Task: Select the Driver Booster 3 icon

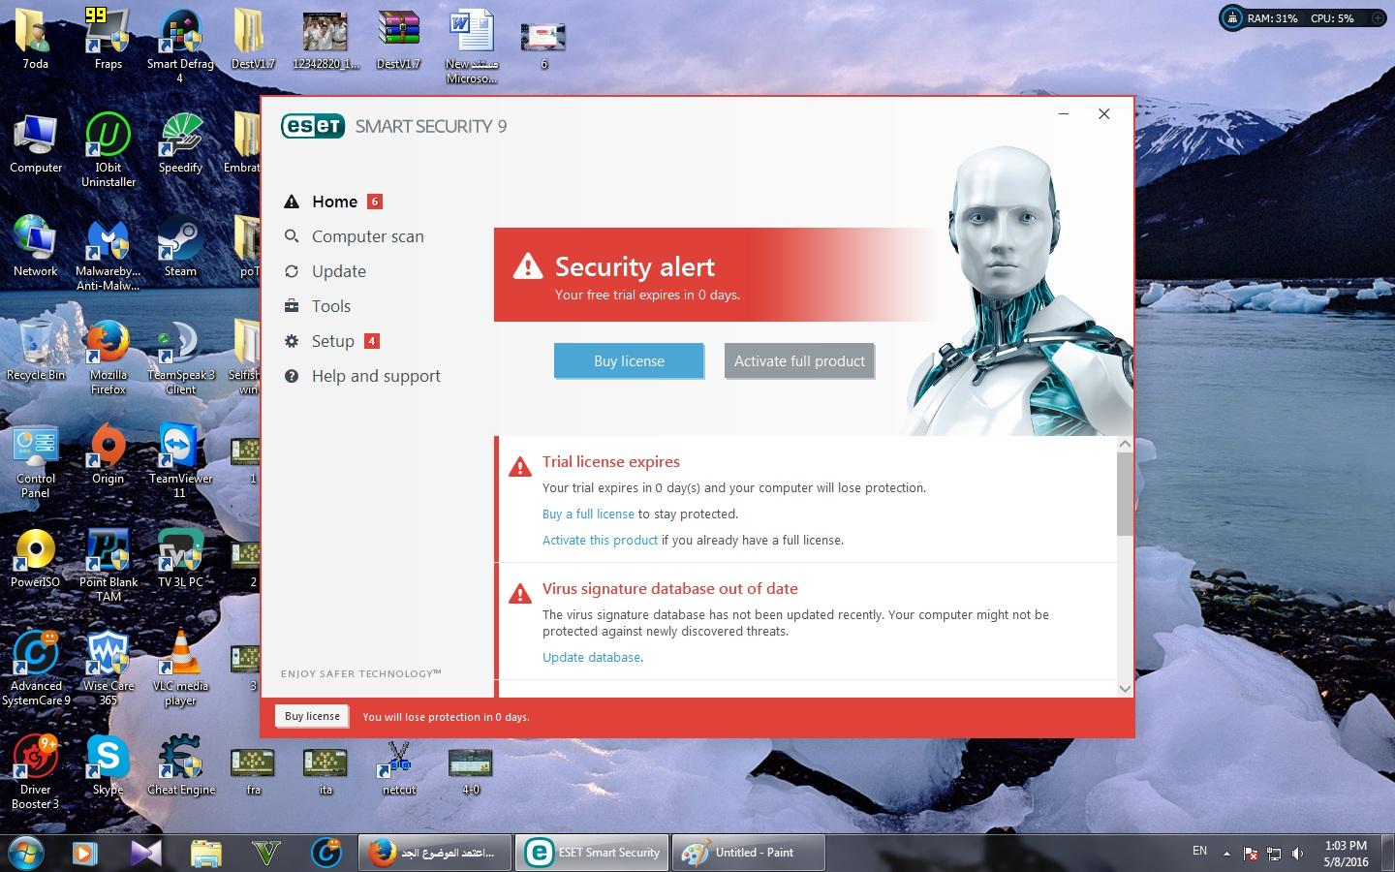Action: tap(35, 771)
